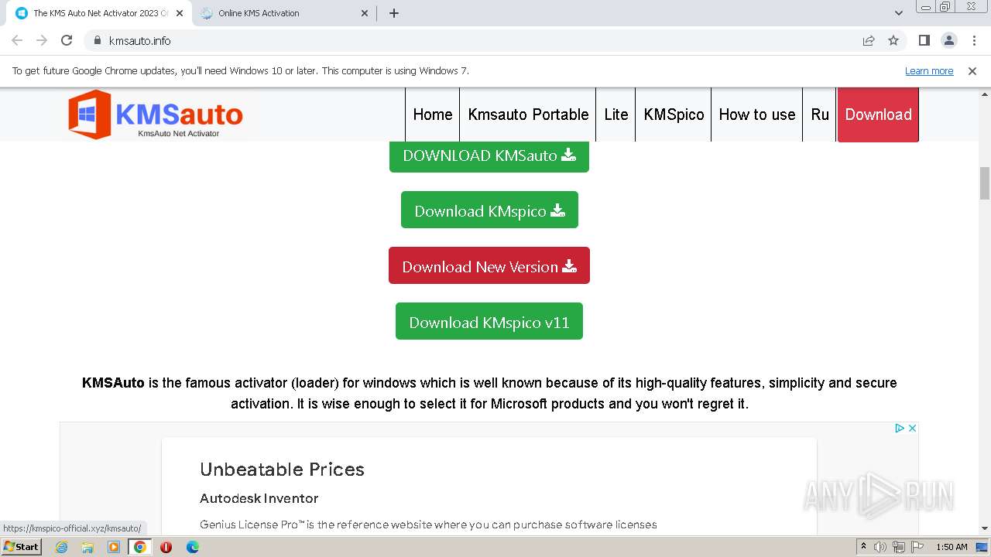Open AdChoices info triangle icon
The image size is (991, 557).
pyautogui.click(x=900, y=428)
